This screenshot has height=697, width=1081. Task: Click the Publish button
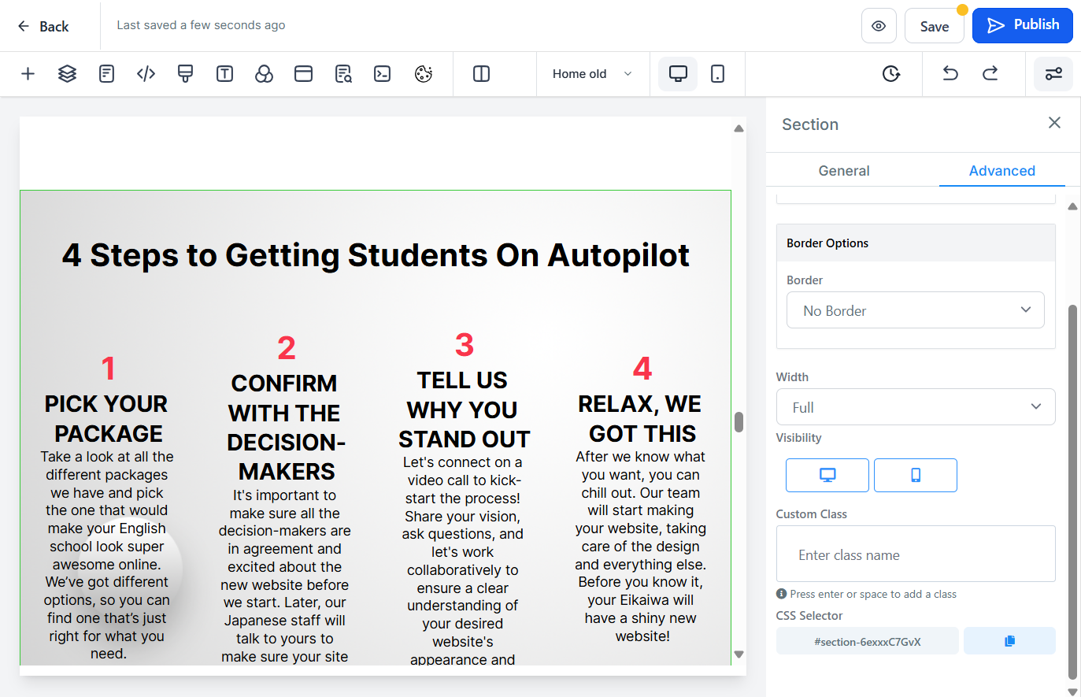pos(1023,25)
